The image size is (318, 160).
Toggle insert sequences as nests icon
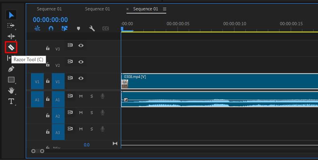coord(37,28)
